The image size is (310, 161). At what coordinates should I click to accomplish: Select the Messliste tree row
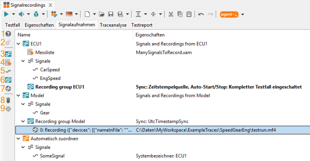tap(163, 53)
